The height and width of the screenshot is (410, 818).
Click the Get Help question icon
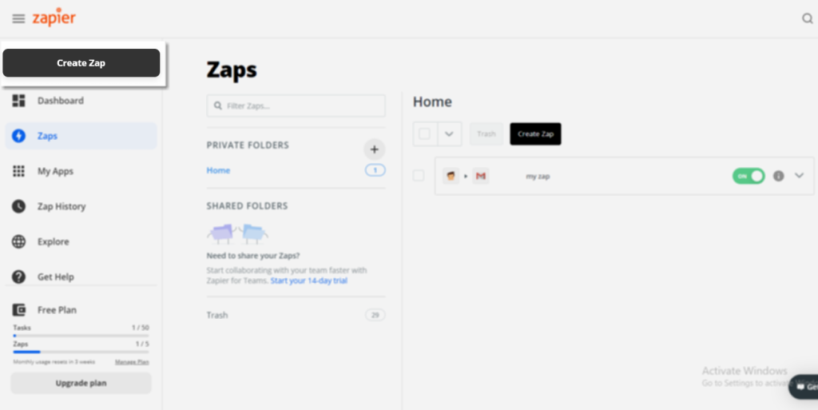point(19,277)
